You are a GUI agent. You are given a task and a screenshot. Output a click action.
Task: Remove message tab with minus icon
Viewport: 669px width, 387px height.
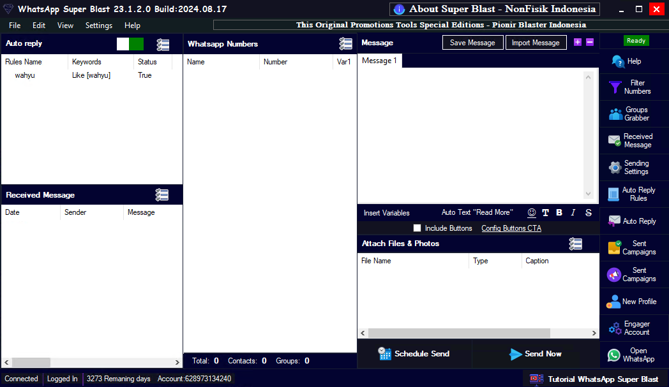tap(590, 42)
